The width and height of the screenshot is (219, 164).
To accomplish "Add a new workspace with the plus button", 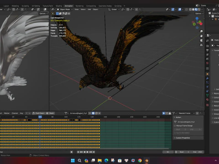I will (124, 6).
